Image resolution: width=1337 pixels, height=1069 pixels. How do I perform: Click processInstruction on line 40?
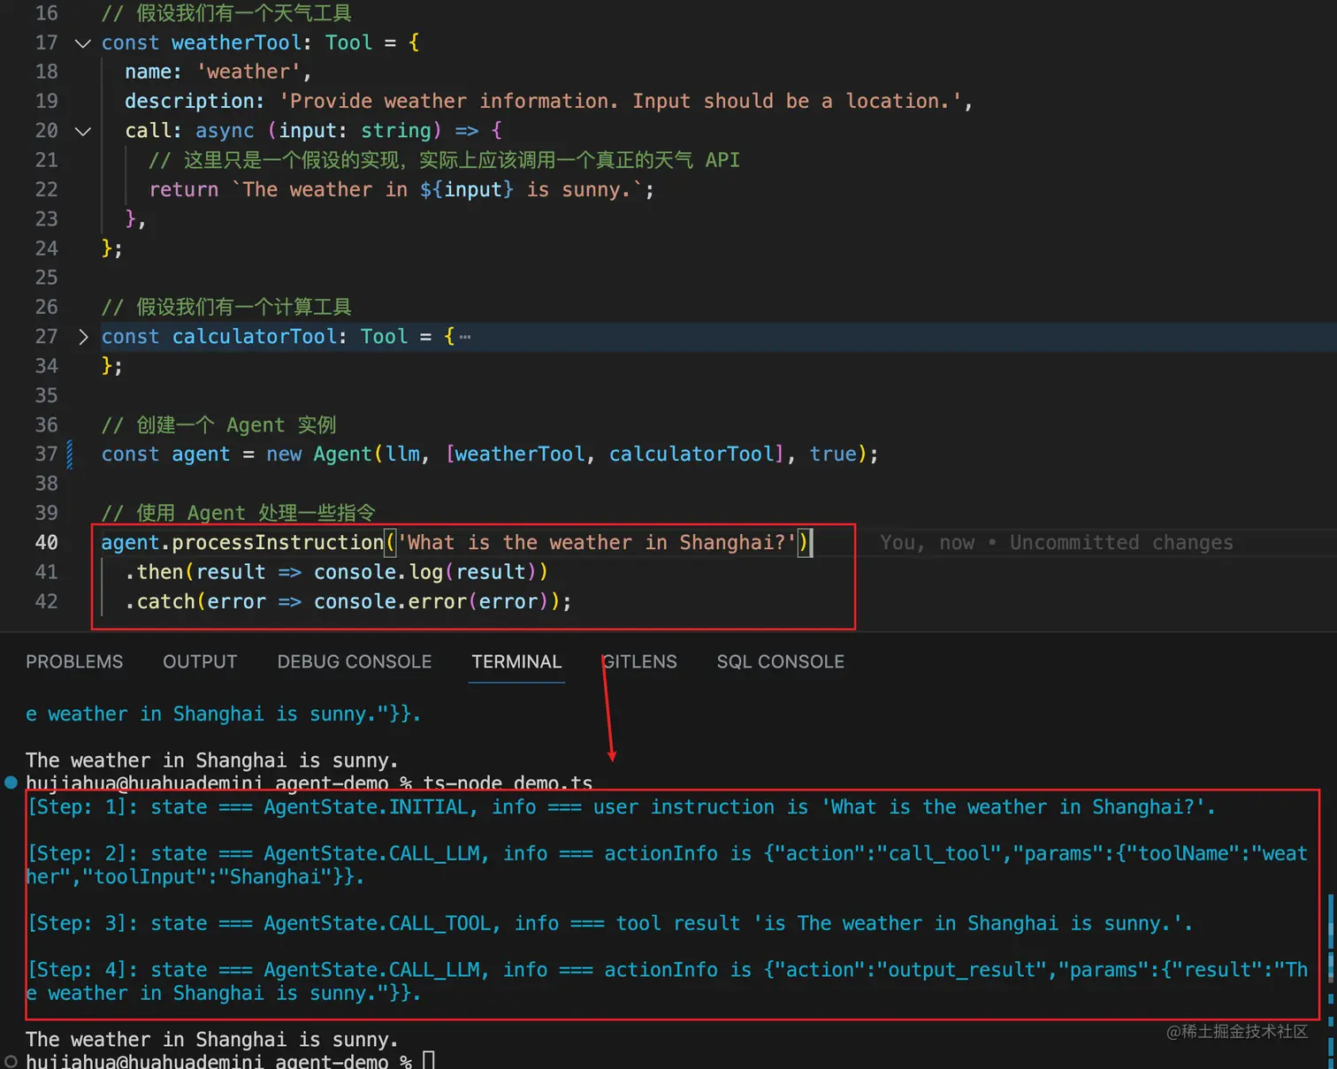278,543
